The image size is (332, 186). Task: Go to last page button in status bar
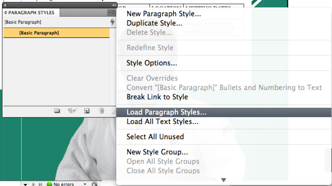point(40,185)
